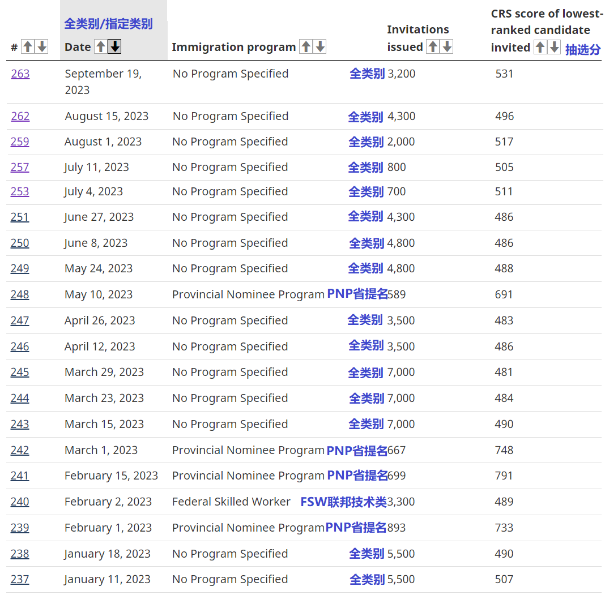Select CRS score 481 cell

pyautogui.click(x=504, y=372)
